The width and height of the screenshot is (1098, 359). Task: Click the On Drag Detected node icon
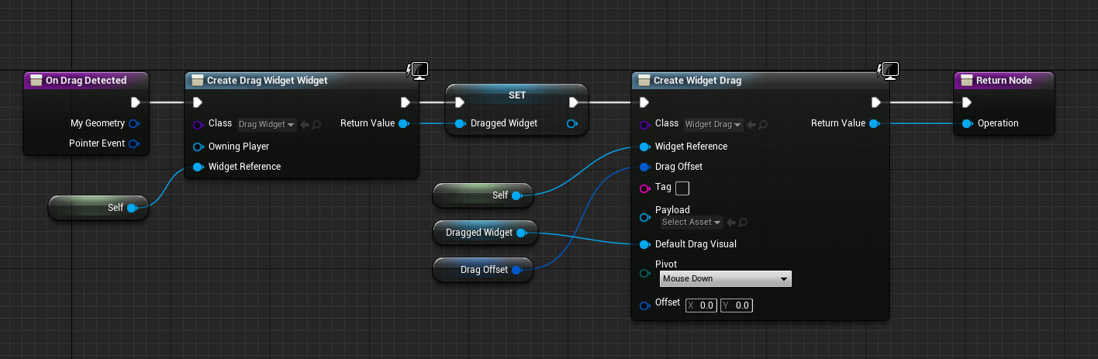coord(35,81)
